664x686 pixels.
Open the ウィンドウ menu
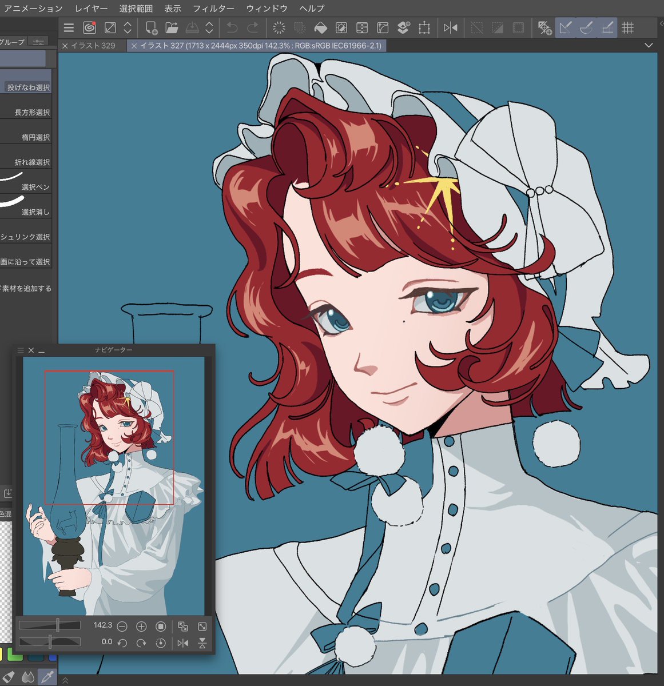[x=267, y=9]
